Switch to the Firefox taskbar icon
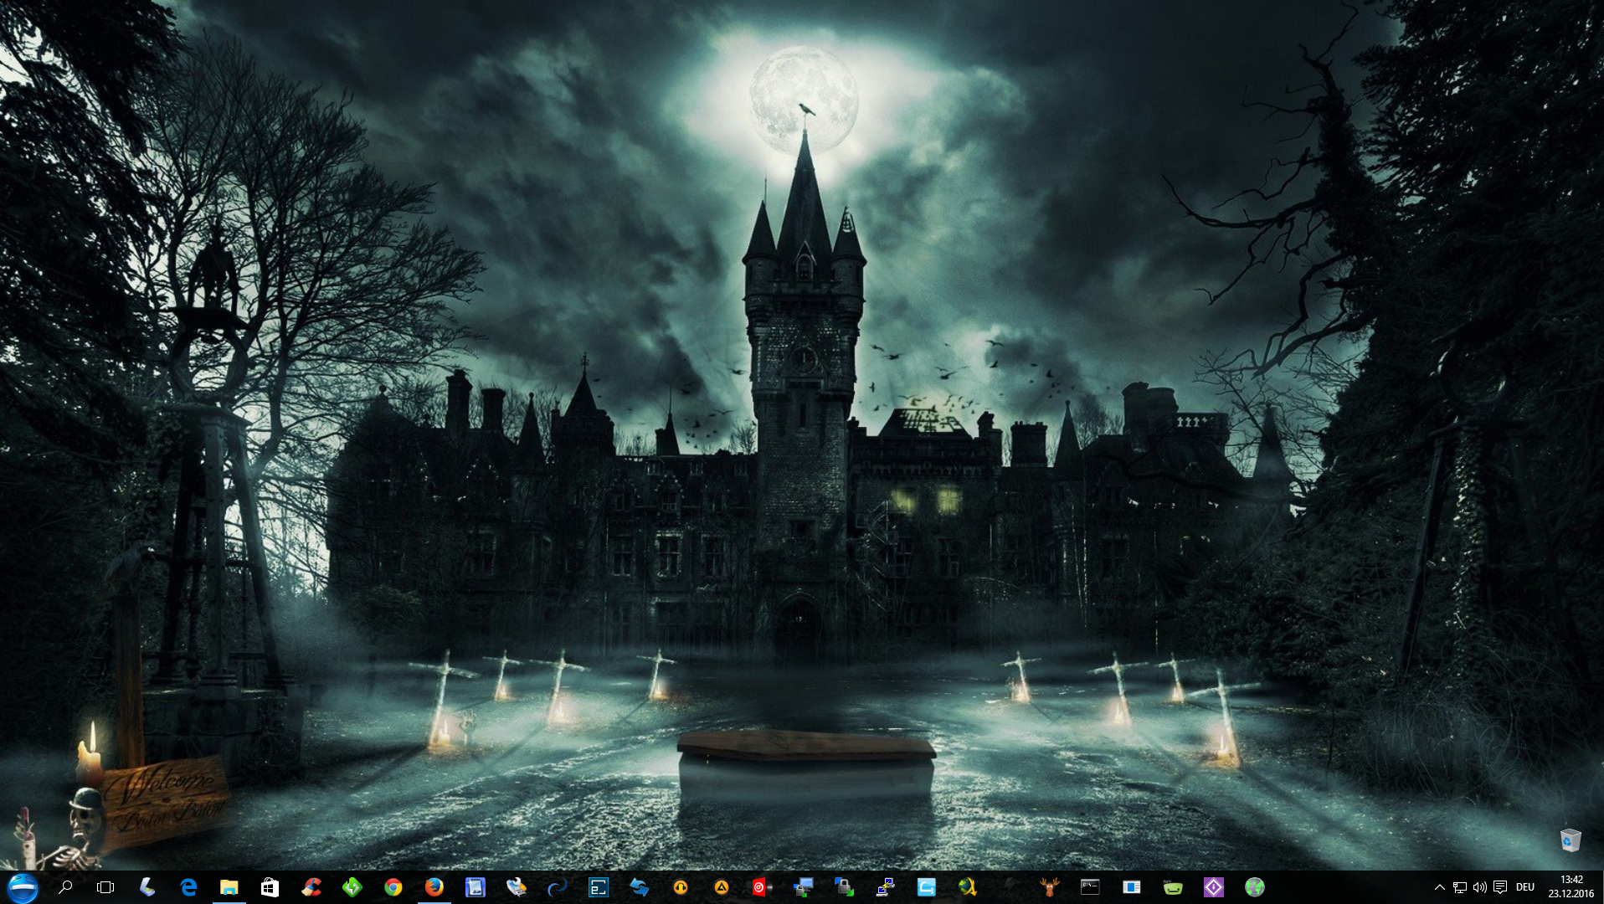Viewport: 1604px width, 904px height. 434,887
